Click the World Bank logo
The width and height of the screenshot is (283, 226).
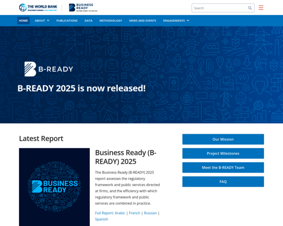38,8
